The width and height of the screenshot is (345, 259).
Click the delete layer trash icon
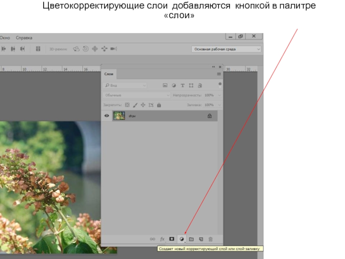tap(210, 239)
